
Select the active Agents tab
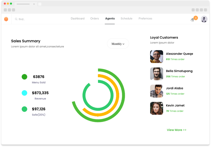110,19
